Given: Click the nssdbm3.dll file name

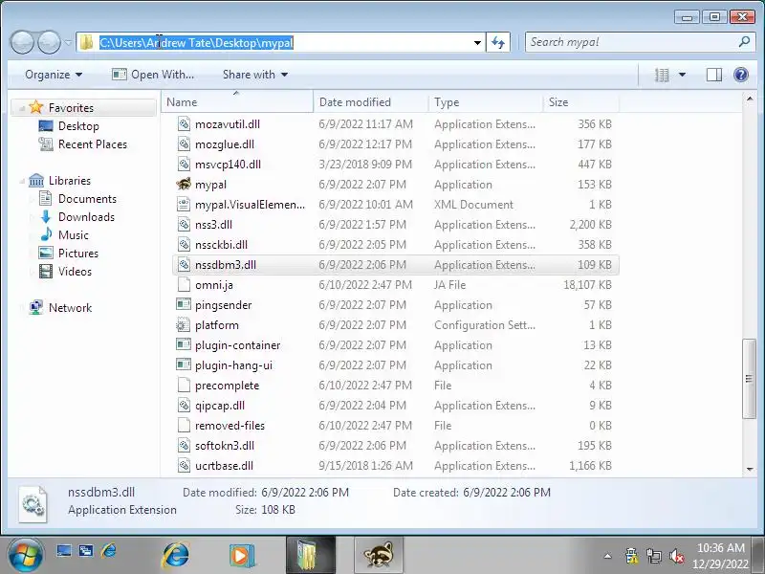Looking at the screenshot, I should [x=226, y=265].
